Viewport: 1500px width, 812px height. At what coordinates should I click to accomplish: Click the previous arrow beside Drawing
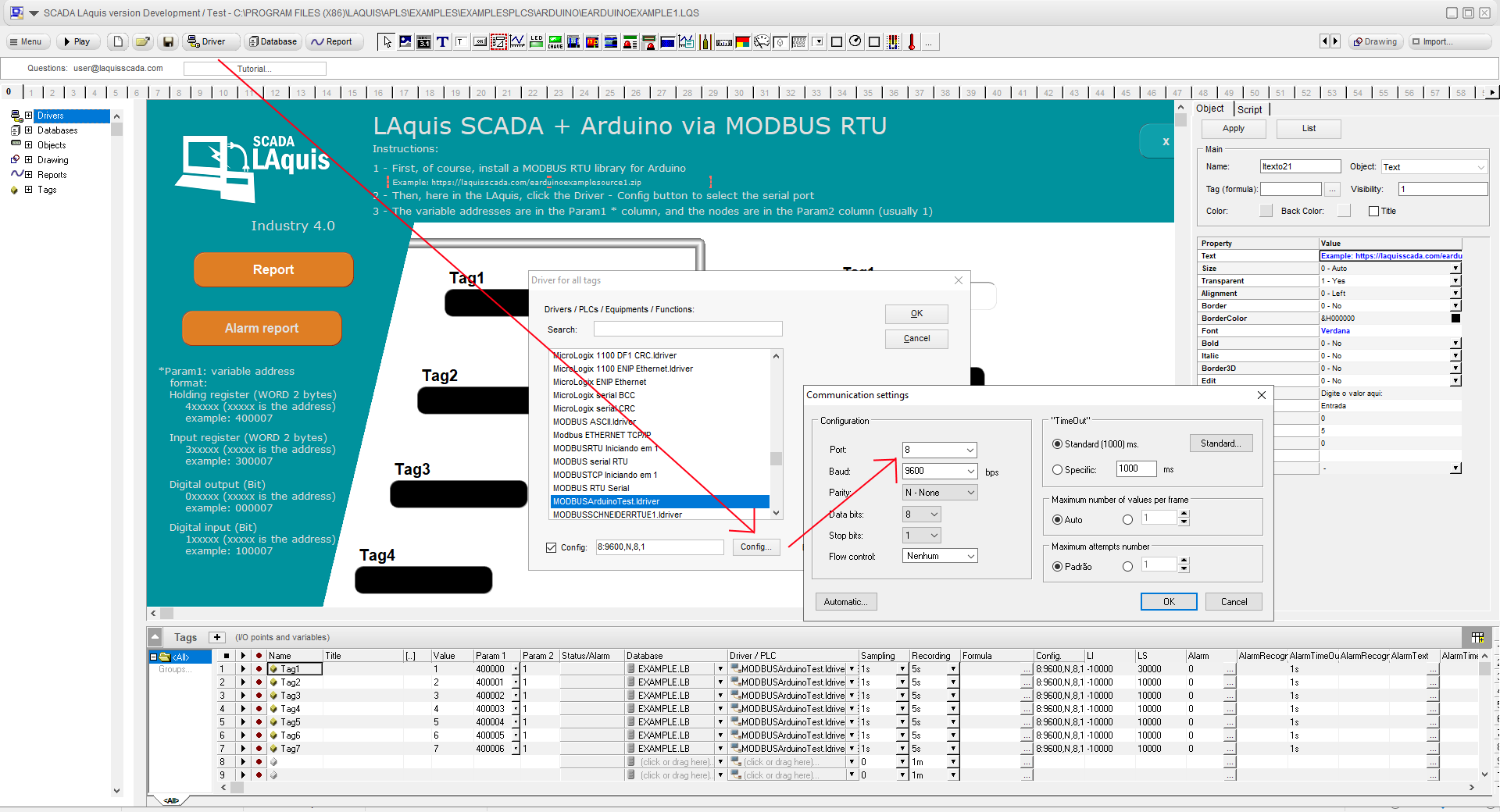[1324, 41]
